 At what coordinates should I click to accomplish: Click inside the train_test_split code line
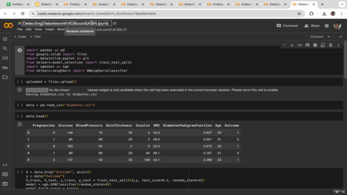115,180
